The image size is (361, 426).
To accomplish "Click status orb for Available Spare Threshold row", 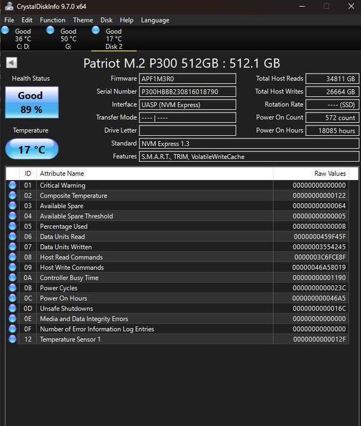I will [x=13, y=216].
